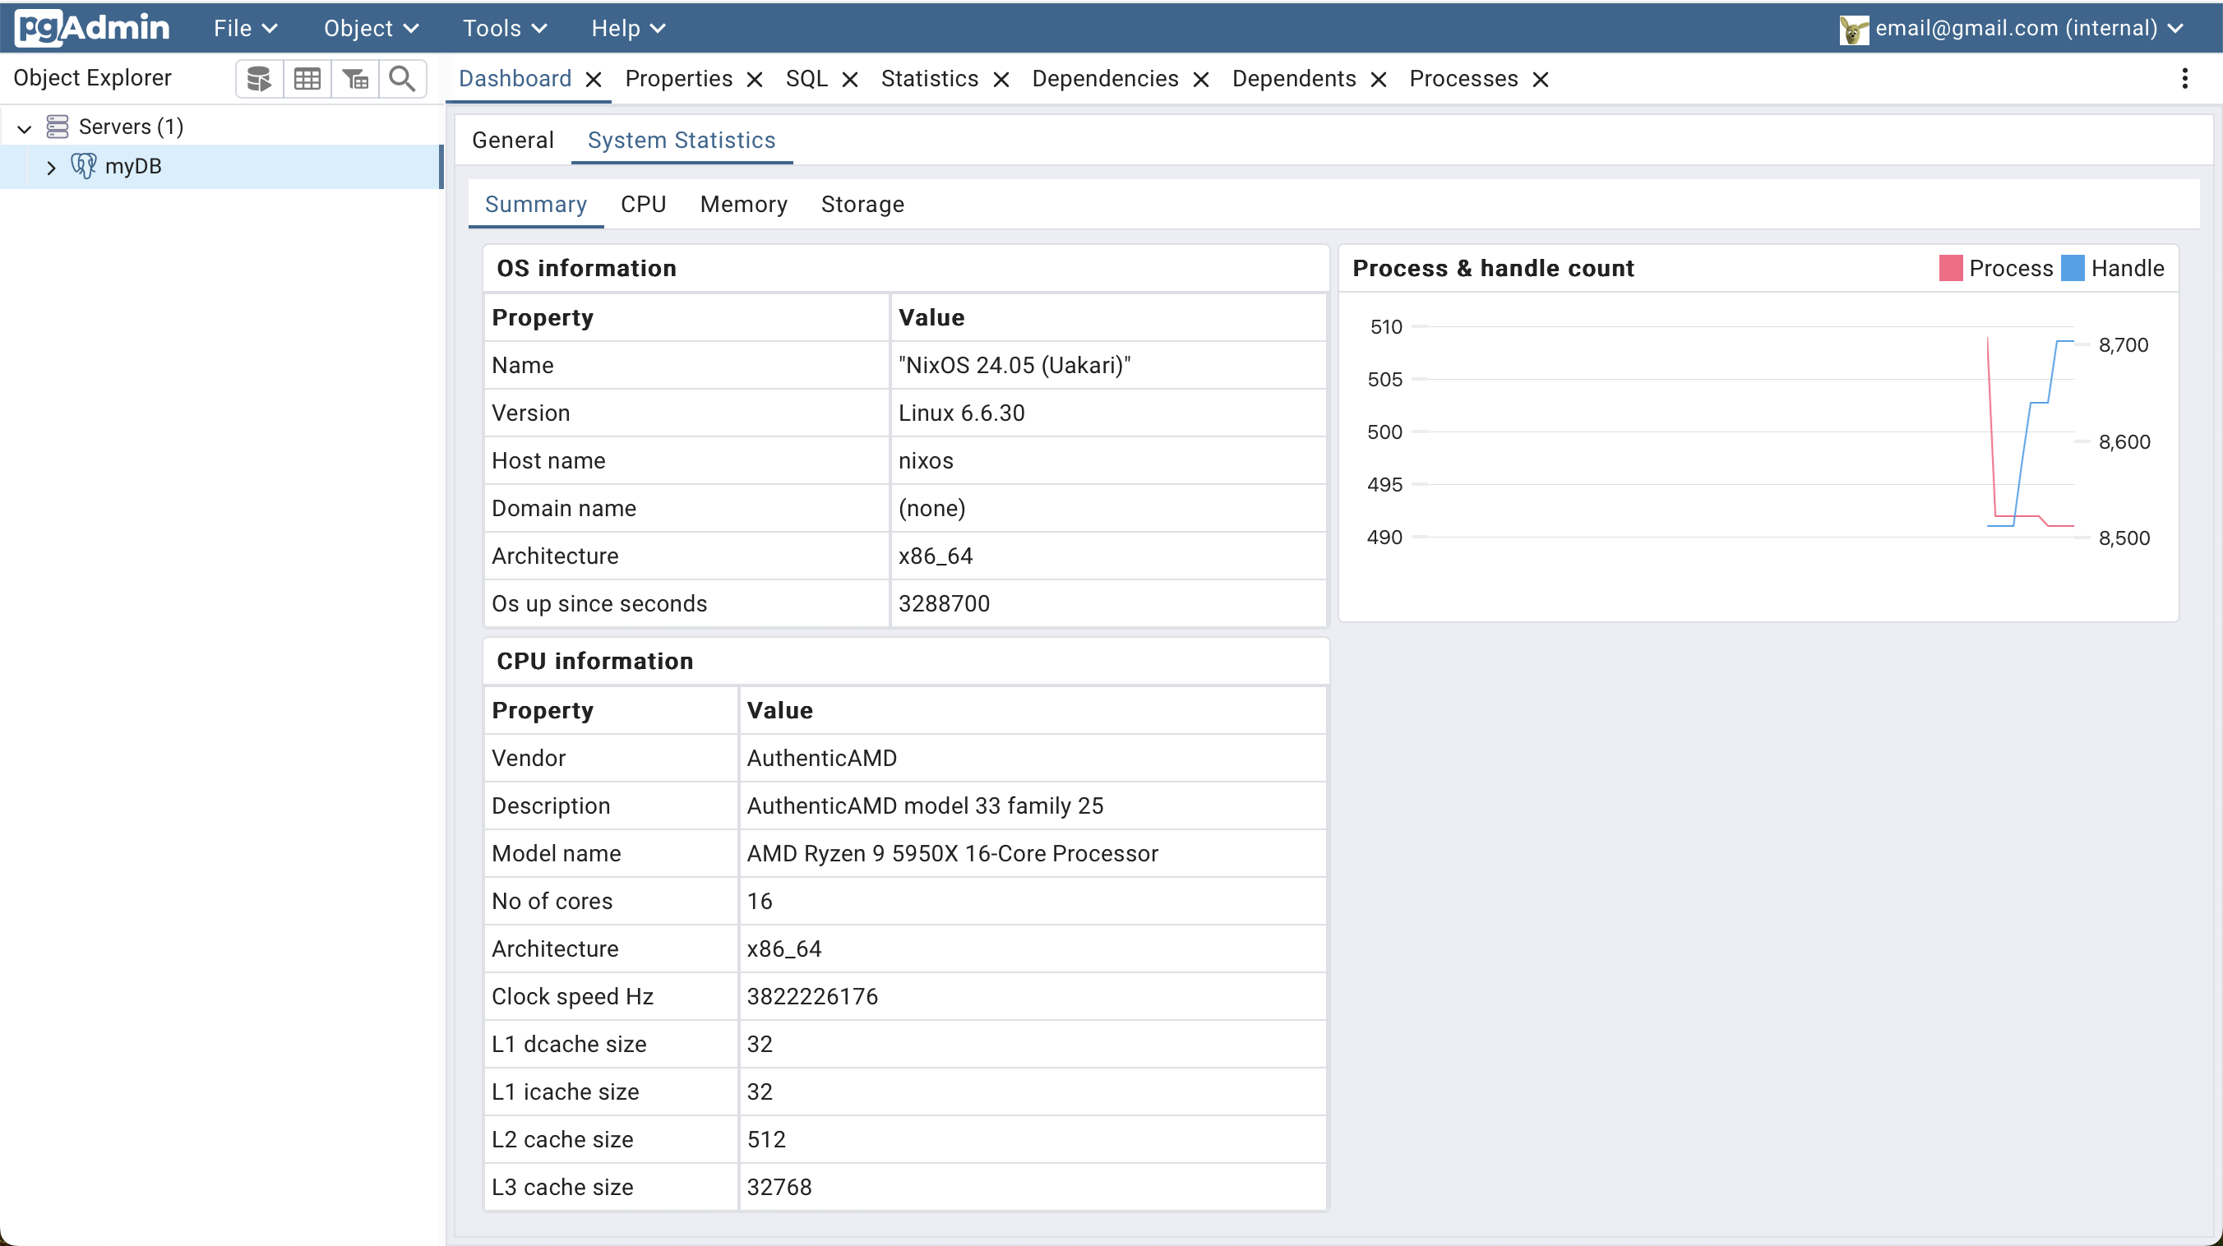Screen dimensions: 2223x1246
Task: Click the "NixOS 24.05 (Uakari)" name value
Action: pyautogui.click(x=1014, y=365)
